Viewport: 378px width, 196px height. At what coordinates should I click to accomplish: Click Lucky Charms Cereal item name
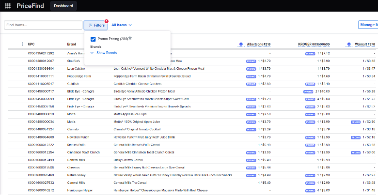point(128,160)
